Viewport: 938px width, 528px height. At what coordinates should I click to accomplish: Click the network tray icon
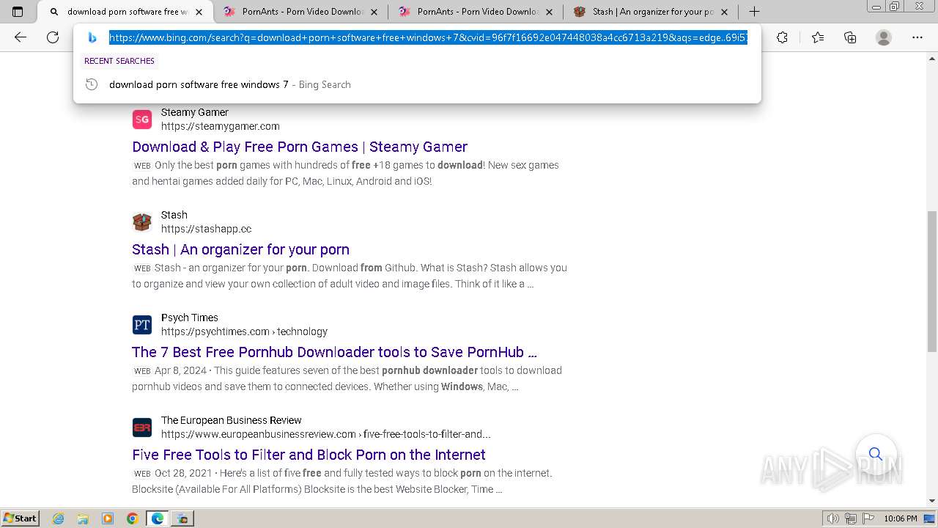(851, 518)
